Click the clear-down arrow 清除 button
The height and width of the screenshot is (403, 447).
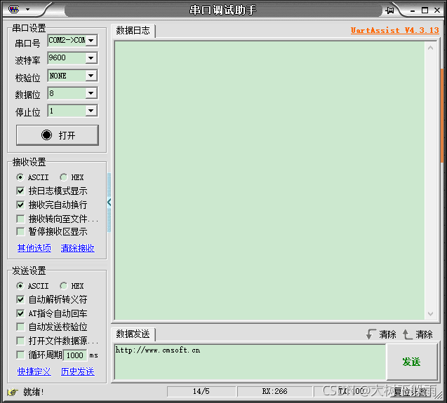[x=381, y=334]
